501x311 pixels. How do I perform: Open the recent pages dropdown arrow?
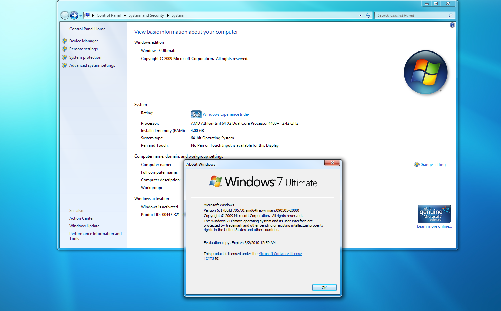(81, 15)
